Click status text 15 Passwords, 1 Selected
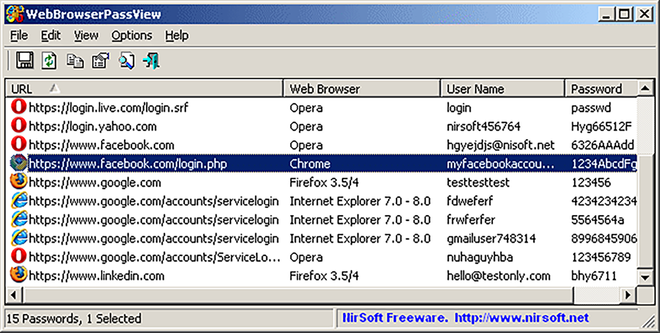Image resolution: width=660 pixels, height=333 pixels. tap(74, 318)
